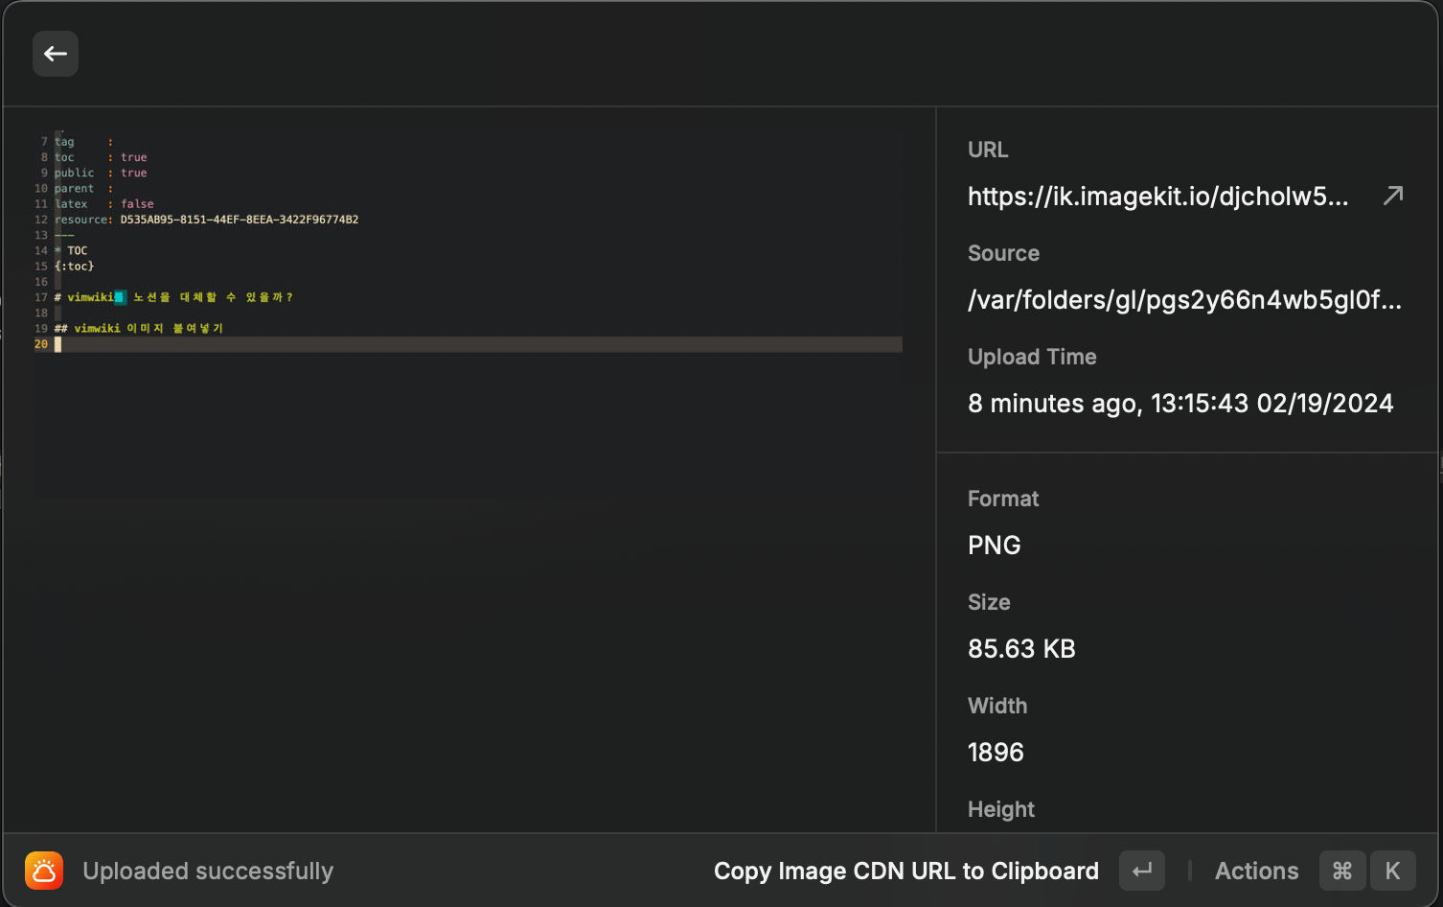Click the Upload Time label
Screen dimensions: 1443x907
[1032, 357]
